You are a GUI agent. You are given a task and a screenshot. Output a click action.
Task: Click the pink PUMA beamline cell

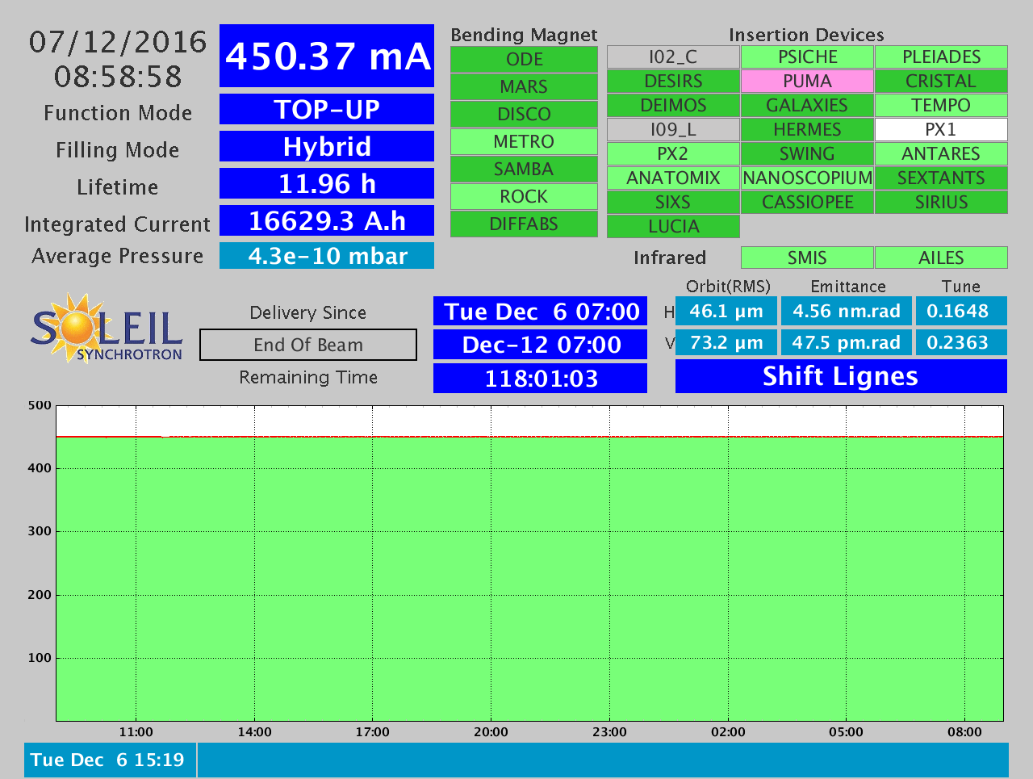[807, 81]
